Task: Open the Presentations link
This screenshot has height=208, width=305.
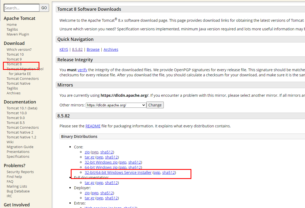Action: [18, 152]
